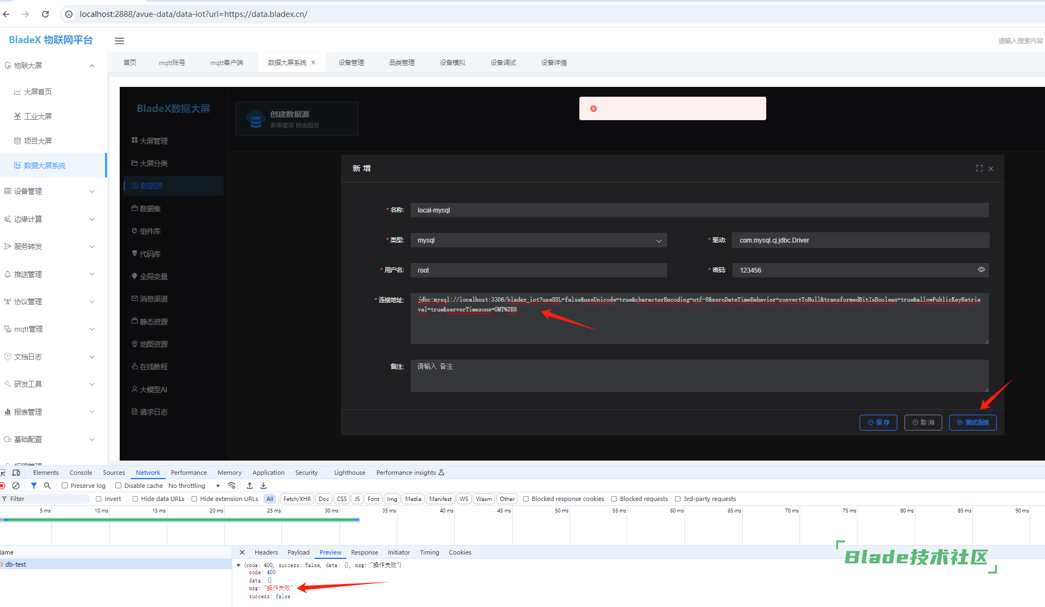Click 取消 button

click(923, 422)
